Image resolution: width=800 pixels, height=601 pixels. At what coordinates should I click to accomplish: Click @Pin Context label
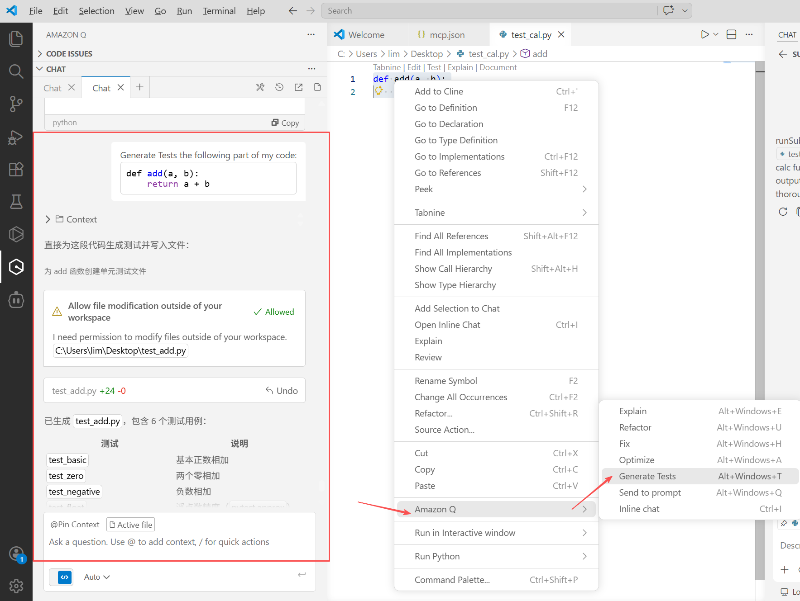tap(75, 525)
